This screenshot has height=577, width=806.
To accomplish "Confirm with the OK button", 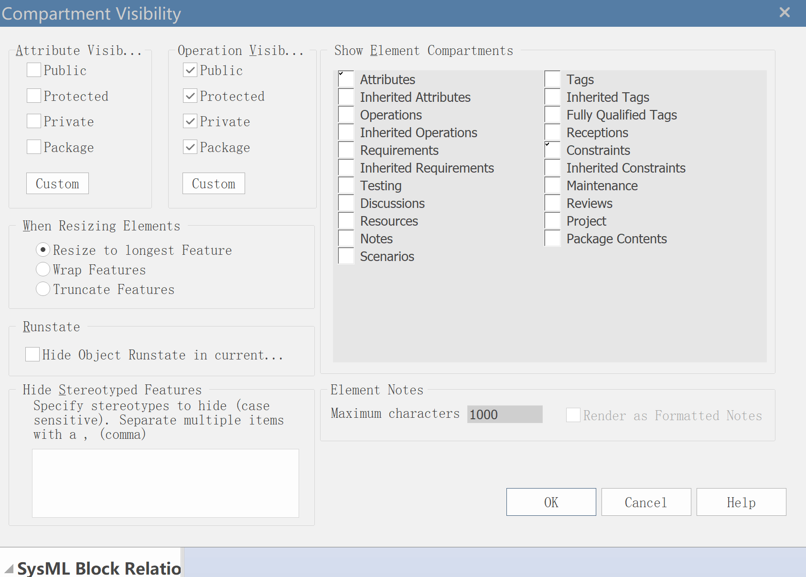I will click(551, 502).
